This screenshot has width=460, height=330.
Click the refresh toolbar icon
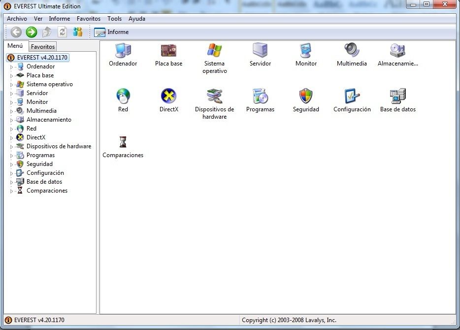[62, 32]
